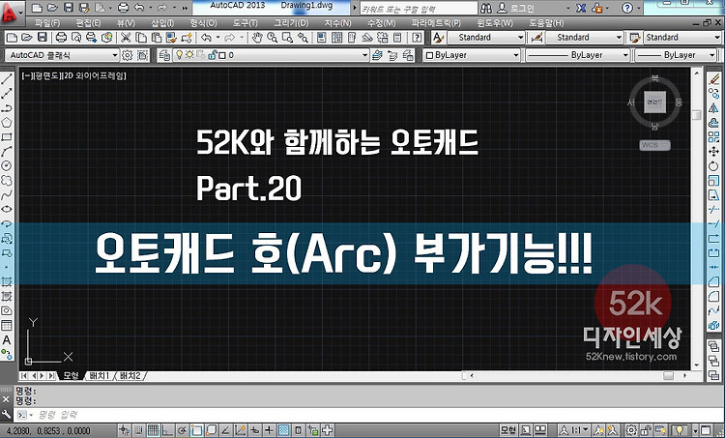Open the AutoCAD 클래식 workspace dropdown
The image size is (725, 438).
(63, 55)
